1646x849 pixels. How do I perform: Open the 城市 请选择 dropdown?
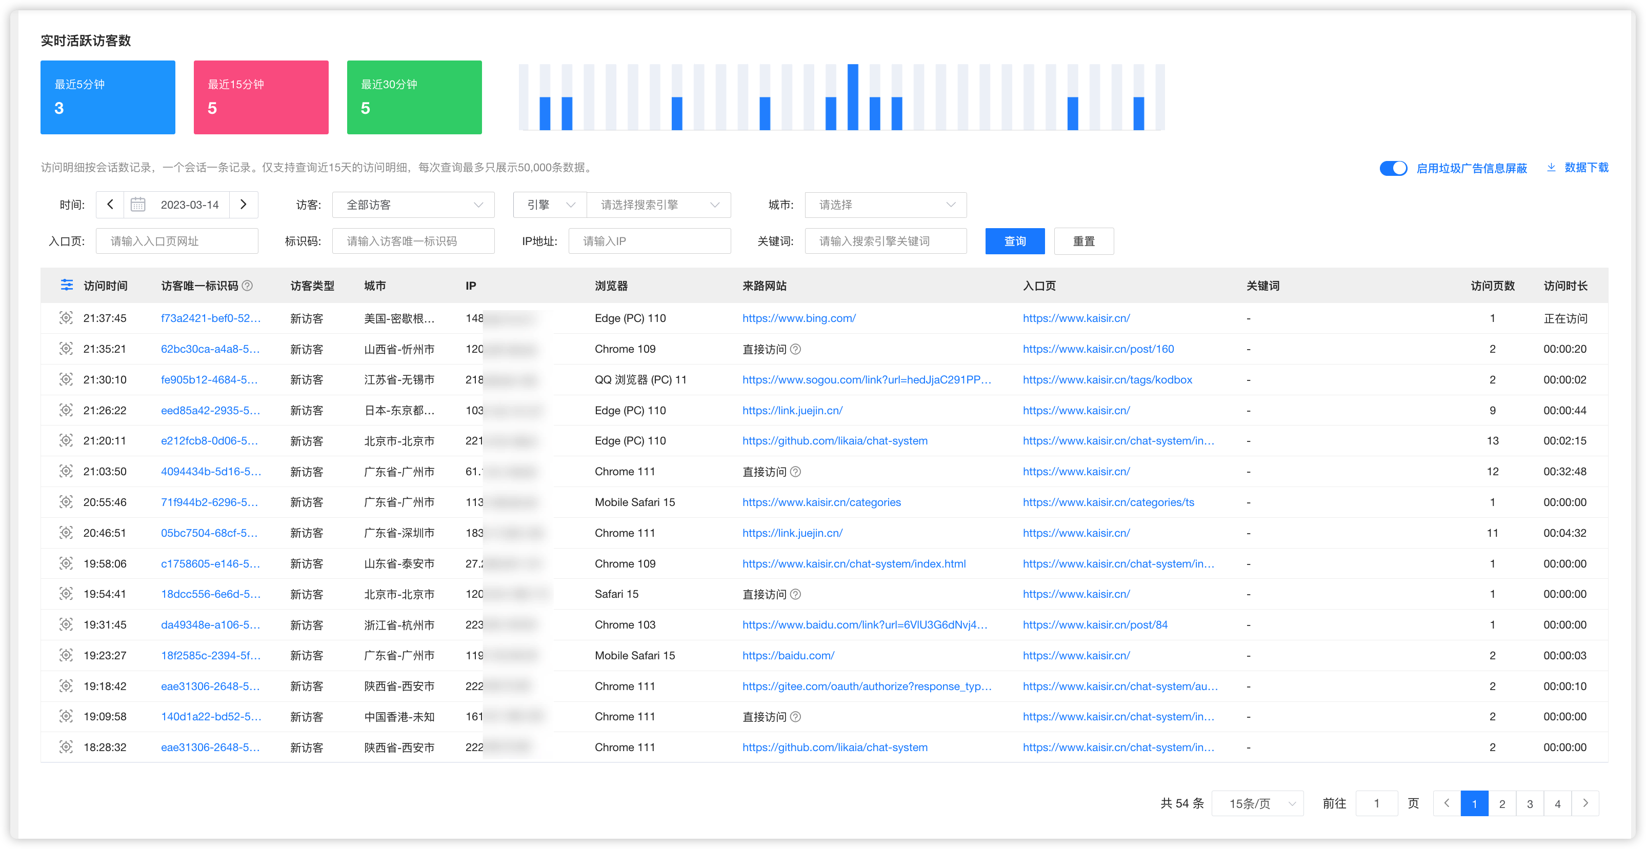(x=886, y=205)
